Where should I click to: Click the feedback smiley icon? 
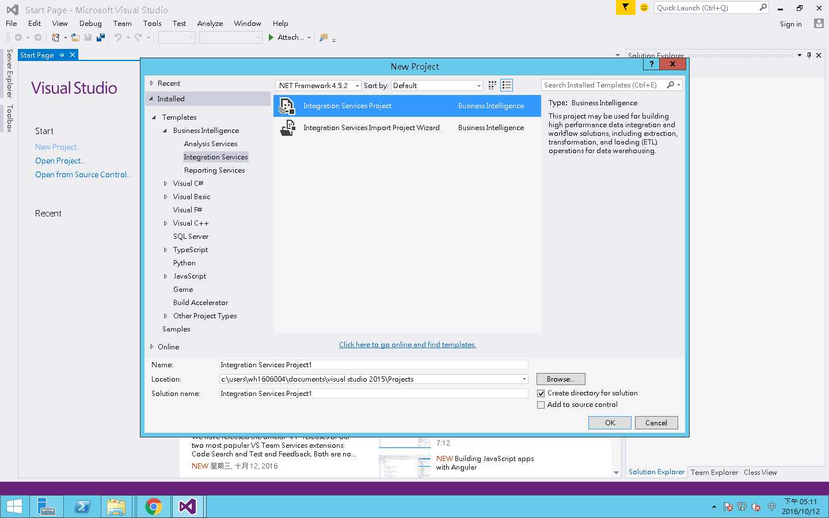pyautogui.click(x=644, y=7)
